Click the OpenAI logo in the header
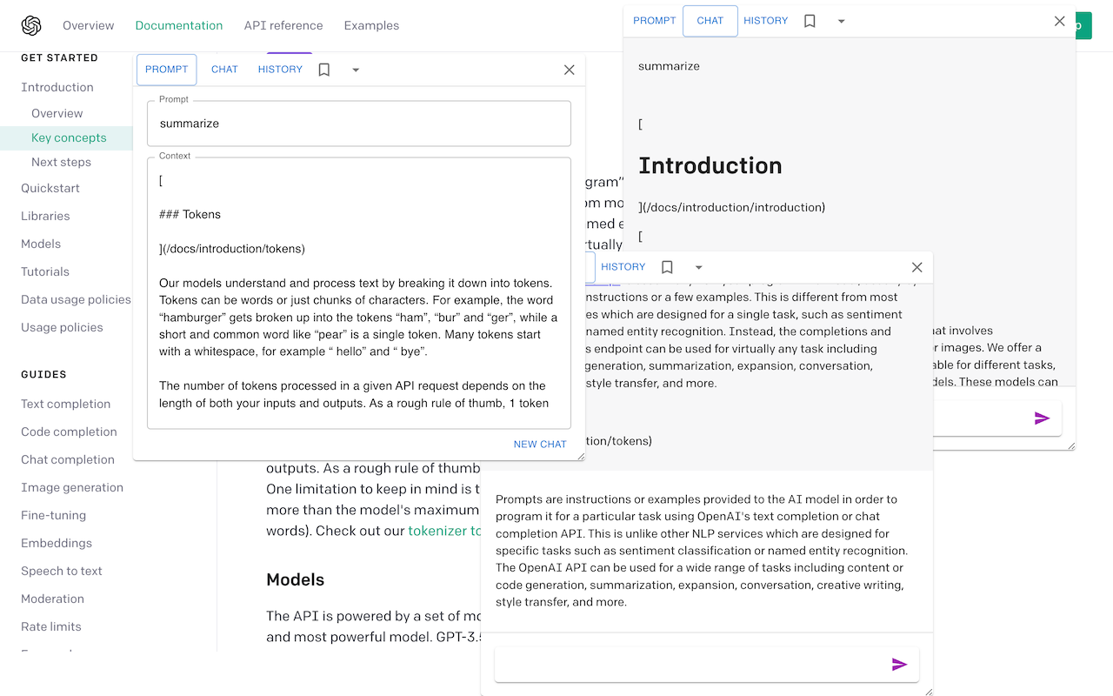This screenshot has width=1113, height=696. tap(31, 25)
